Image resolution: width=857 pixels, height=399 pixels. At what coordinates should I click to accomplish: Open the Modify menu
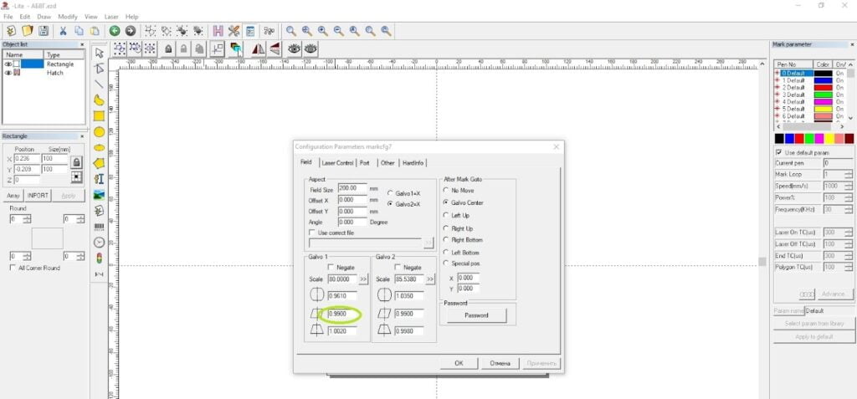point(68,17)
